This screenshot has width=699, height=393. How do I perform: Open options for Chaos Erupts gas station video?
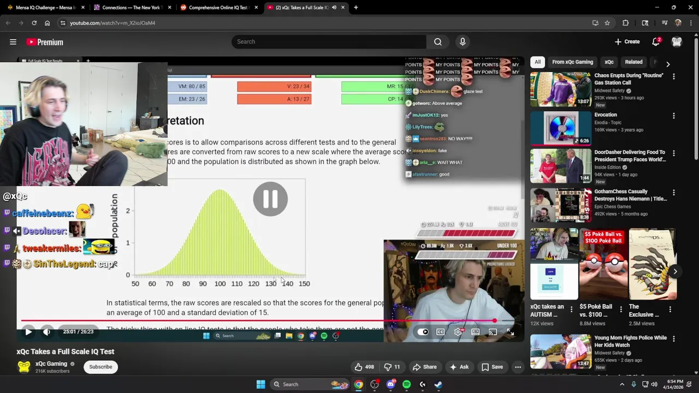coord(673,76)
